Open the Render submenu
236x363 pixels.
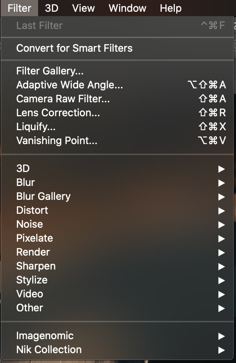coord(117,252)
